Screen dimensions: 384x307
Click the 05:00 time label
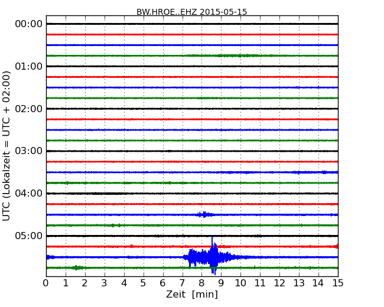(29, 236)
